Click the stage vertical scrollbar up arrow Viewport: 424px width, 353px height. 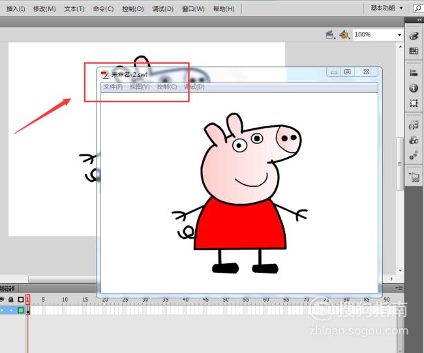pos(401,47)
